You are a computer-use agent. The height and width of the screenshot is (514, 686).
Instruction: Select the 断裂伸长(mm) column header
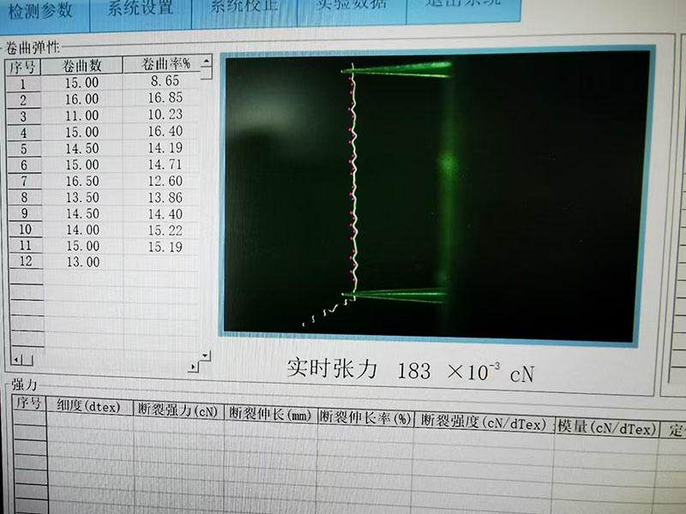270,415
